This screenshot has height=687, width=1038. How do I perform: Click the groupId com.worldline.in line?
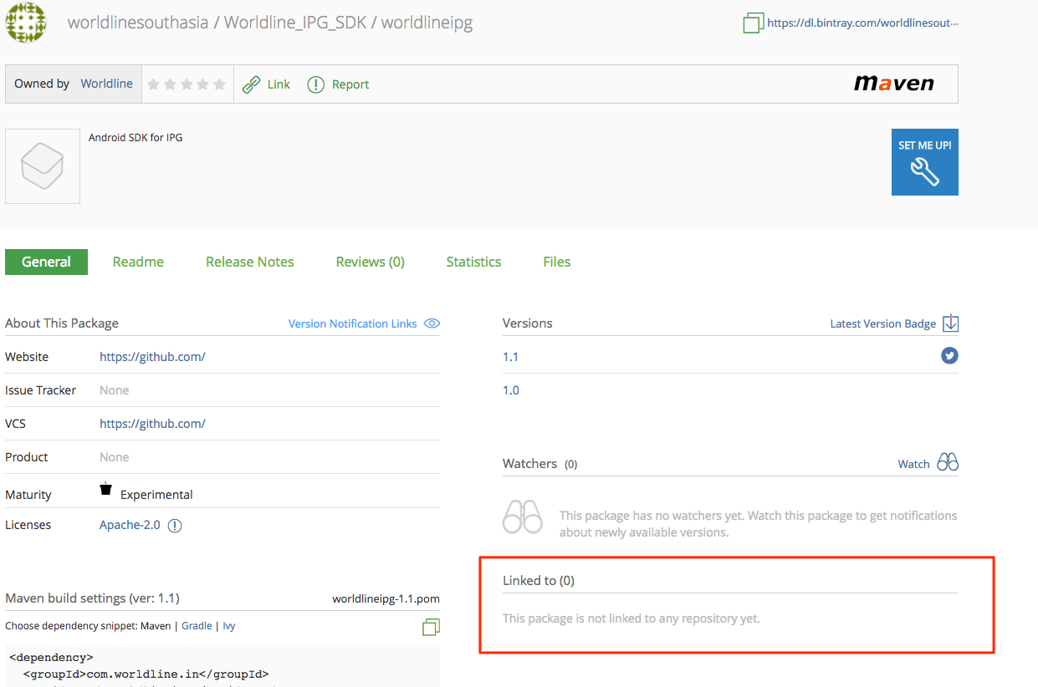click(146, 674)
